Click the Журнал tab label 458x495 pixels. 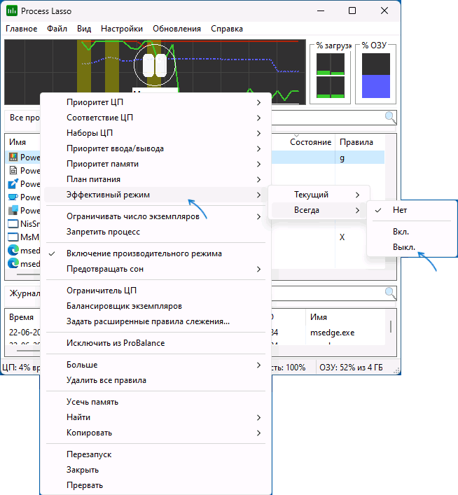click(x=25, y=293)
